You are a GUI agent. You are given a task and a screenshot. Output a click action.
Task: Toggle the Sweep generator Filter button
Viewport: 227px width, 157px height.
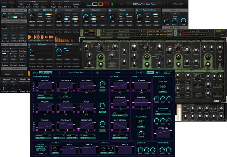(x=102, y=91)
